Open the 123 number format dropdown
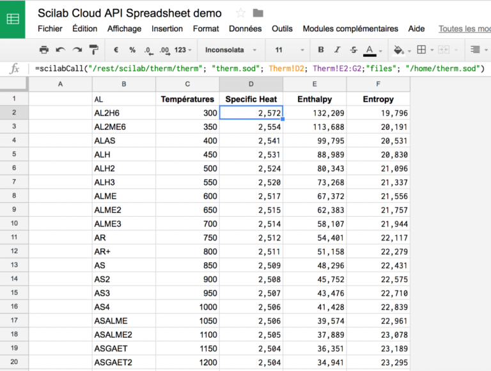 pyautogui.click(x=183, y=50)
